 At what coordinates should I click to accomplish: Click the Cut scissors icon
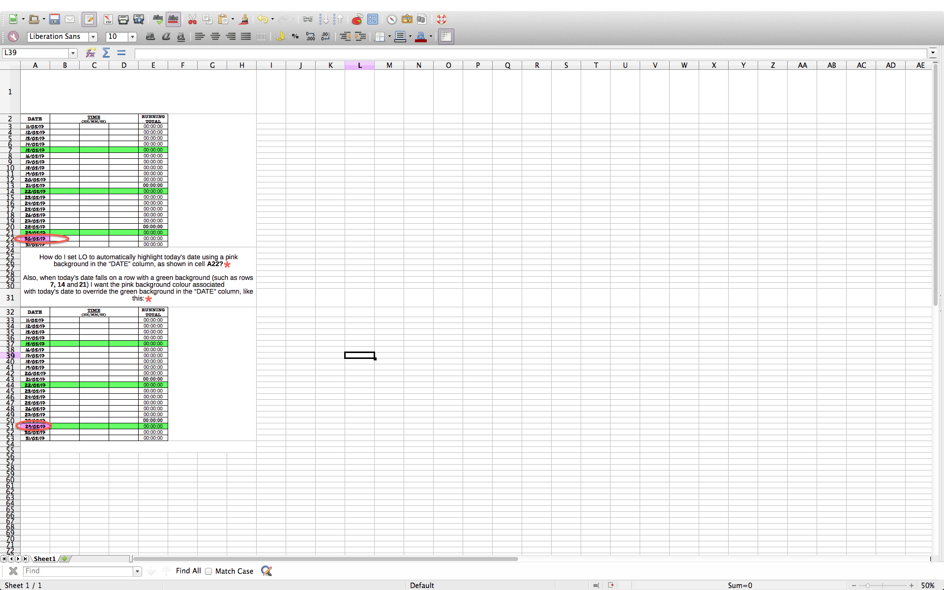click(192, 19)
